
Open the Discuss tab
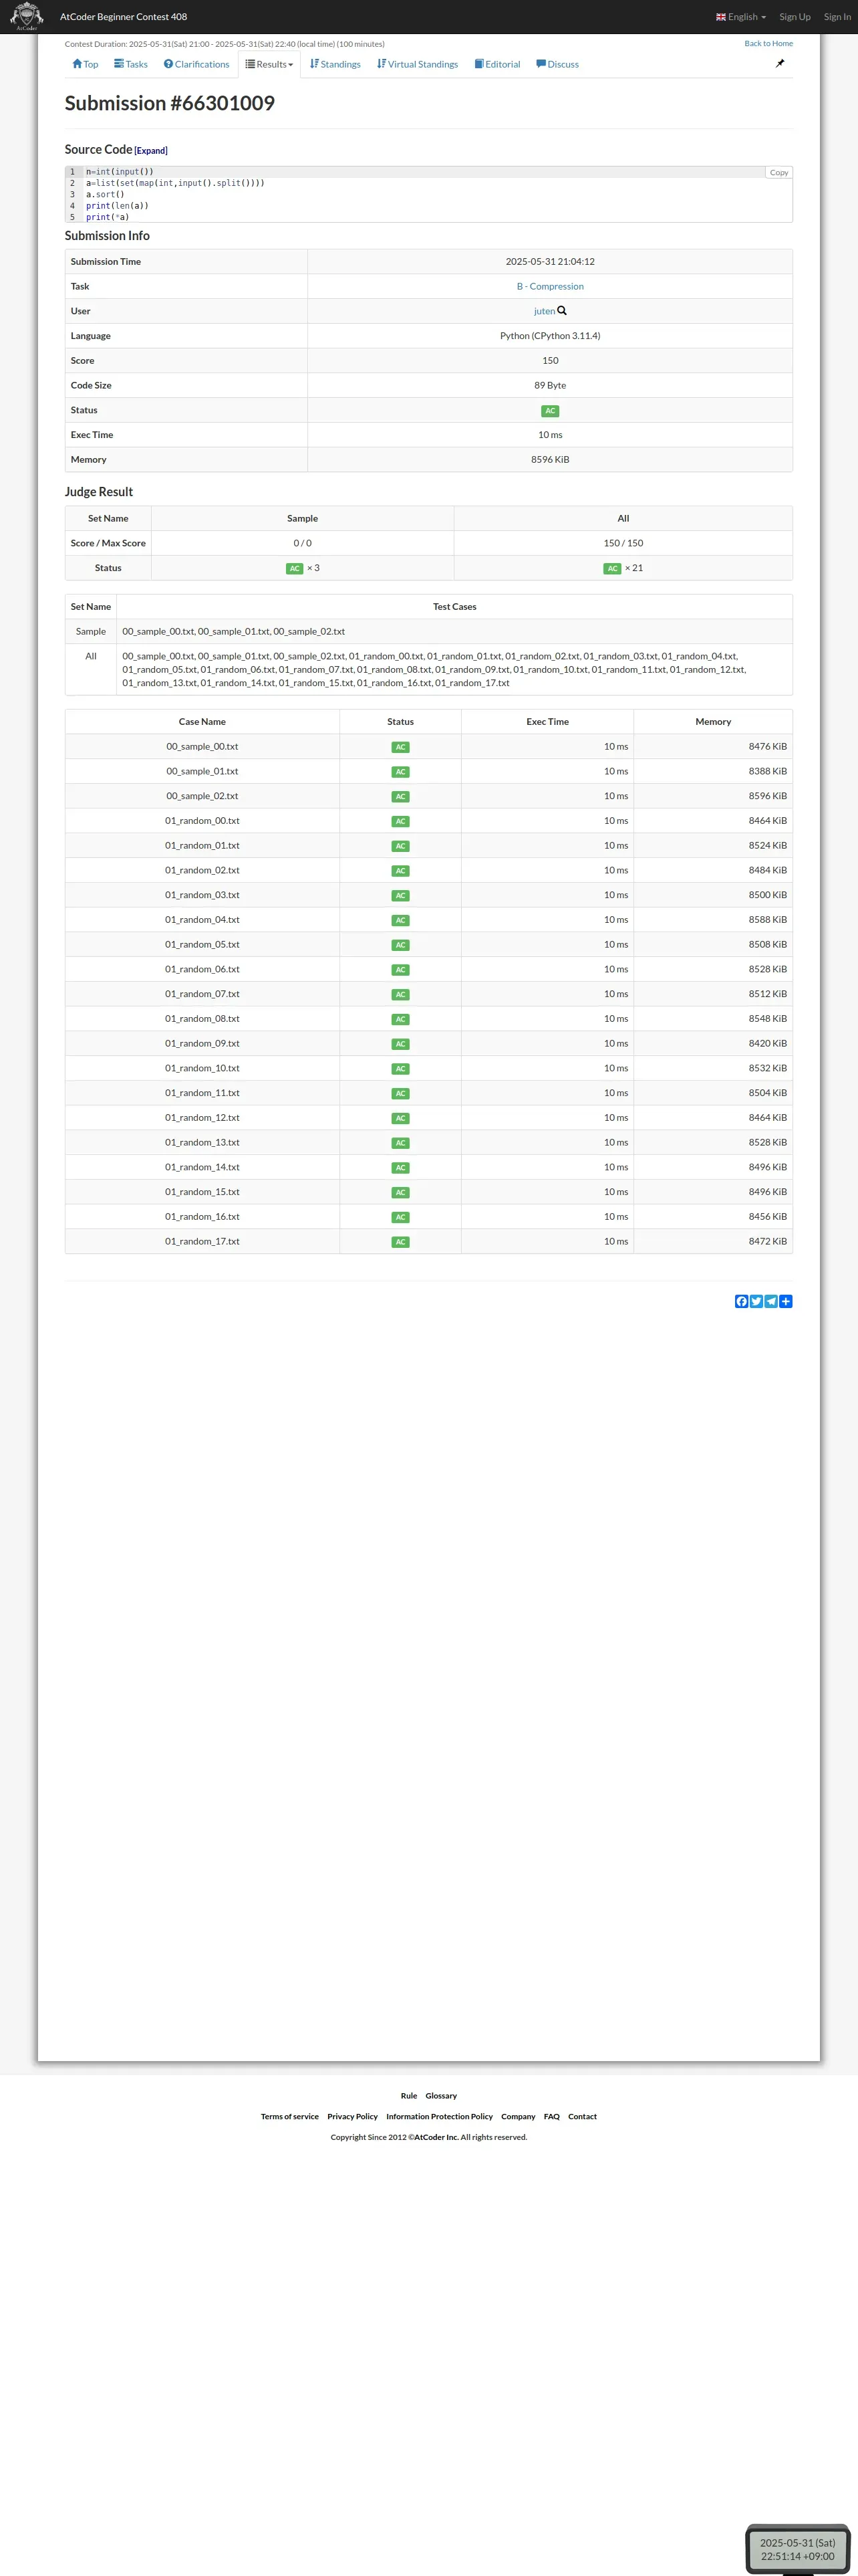click(557, 64)
